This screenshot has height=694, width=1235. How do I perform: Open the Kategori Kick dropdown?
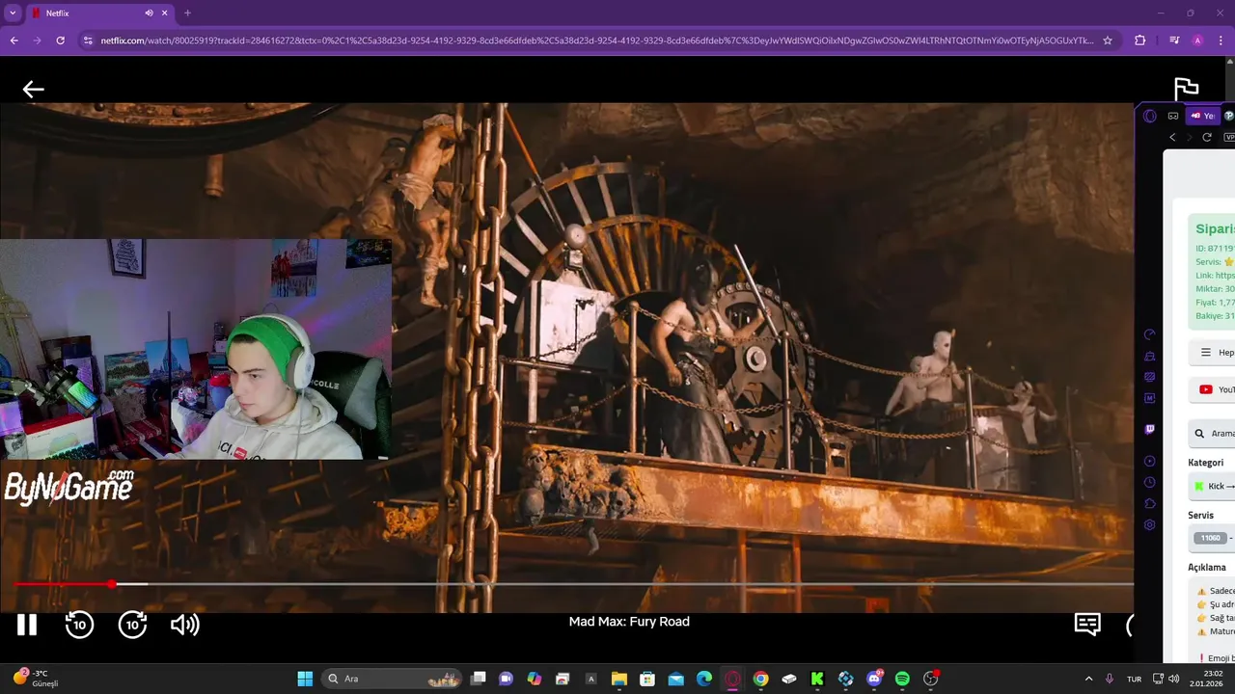click(x=1214, y=486)
